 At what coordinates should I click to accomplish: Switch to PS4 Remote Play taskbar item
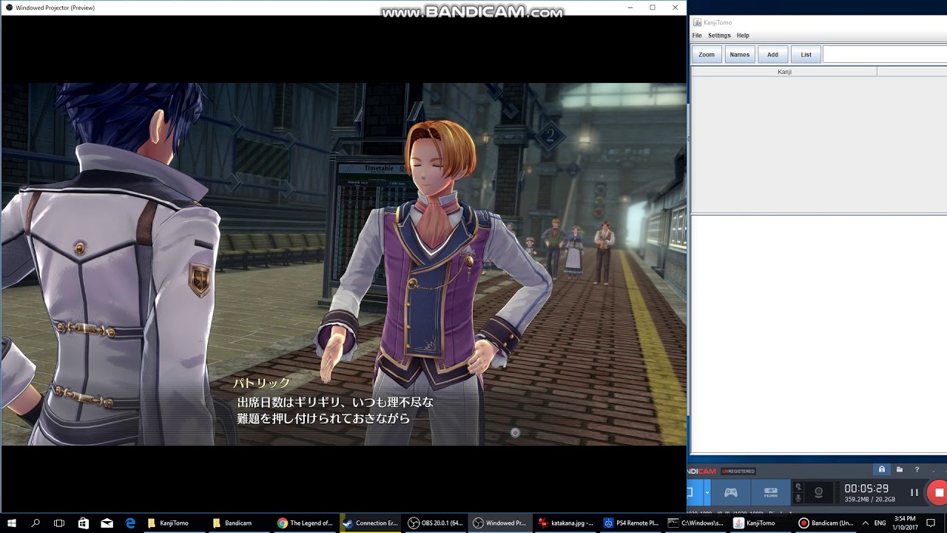631,523
